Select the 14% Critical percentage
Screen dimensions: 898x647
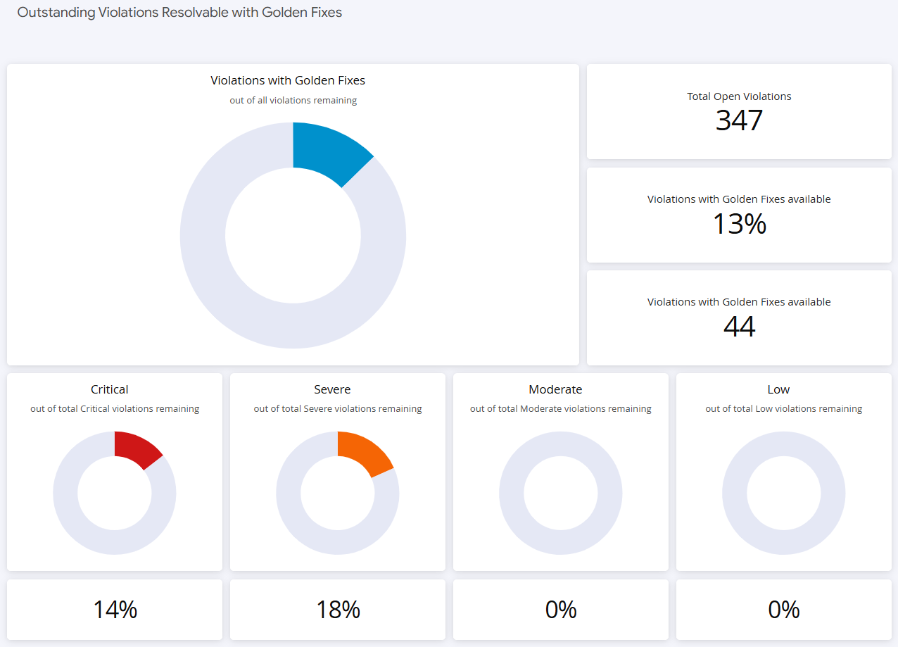pyautogui.click(x=115, y=610)
